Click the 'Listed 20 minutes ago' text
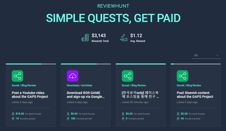 (x=135, y=102)
